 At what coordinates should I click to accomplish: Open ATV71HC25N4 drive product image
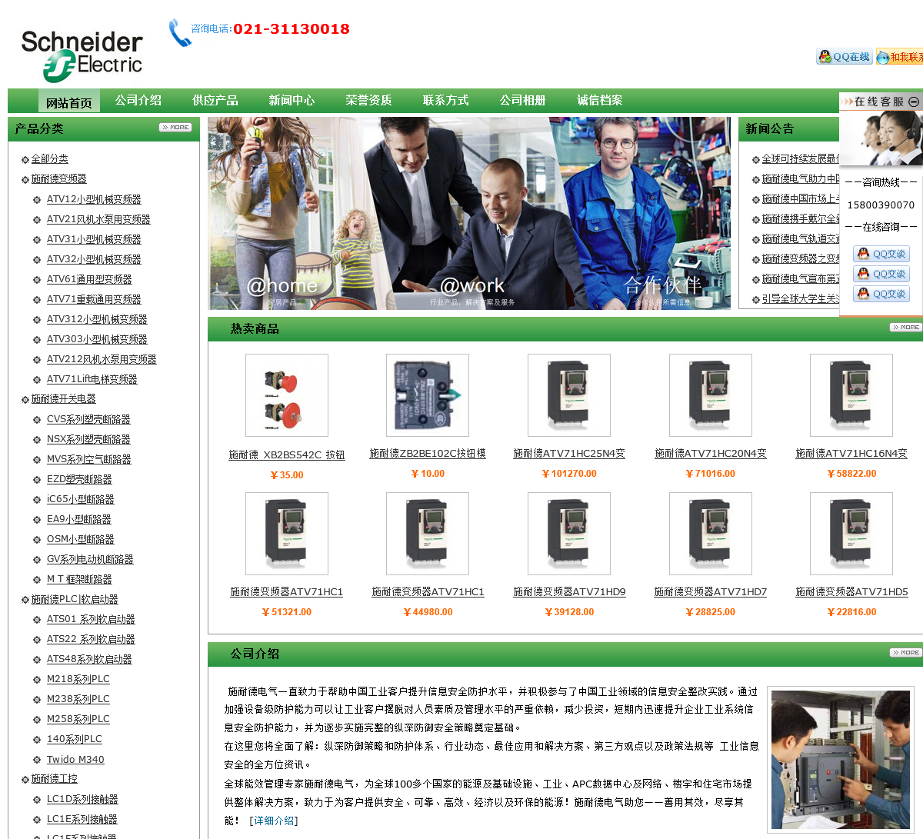569,395
